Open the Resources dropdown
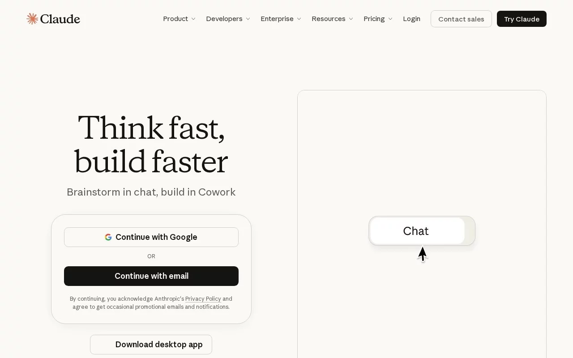The image size is (573, 358). tap(333, 19)
